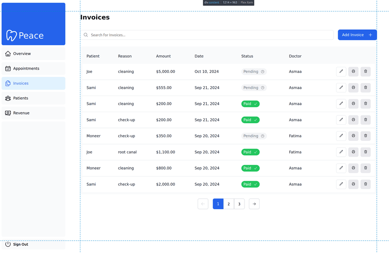Print Sami's $200.00 check-up invoice
This screenshot has width=389, height=253.
(353, 120)
